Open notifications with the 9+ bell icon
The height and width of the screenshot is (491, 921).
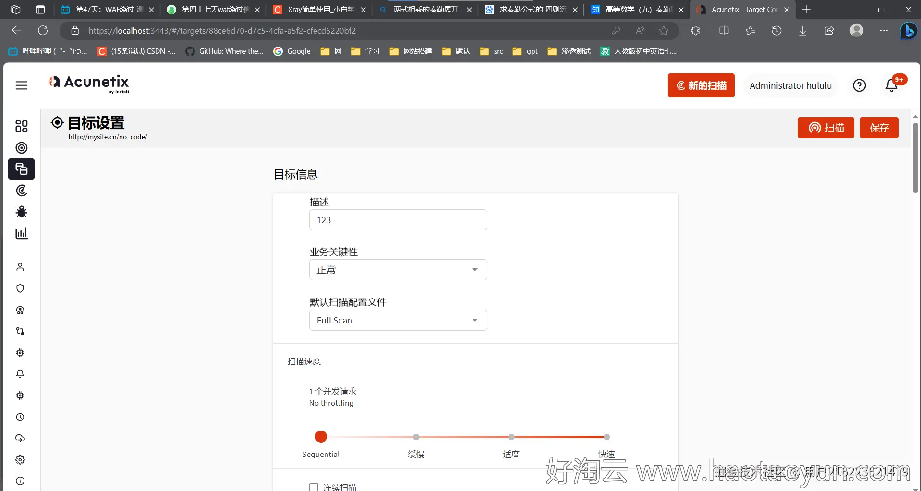(x=892, y=85)
